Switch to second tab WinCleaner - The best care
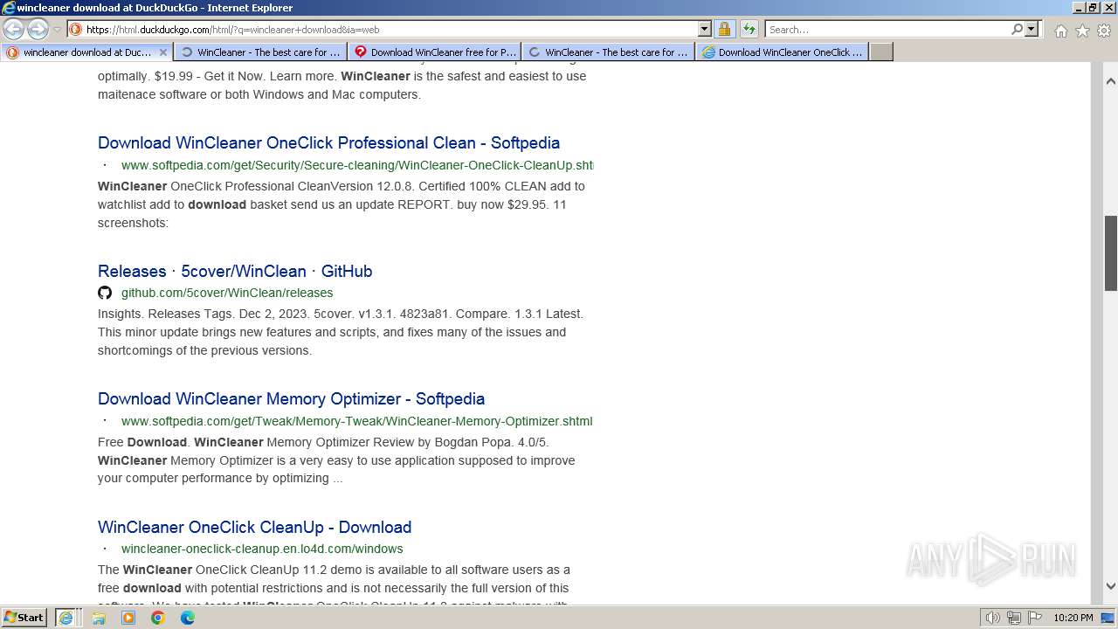The height and width of the screenshot is (629, 1118). (x=260, y=52)
